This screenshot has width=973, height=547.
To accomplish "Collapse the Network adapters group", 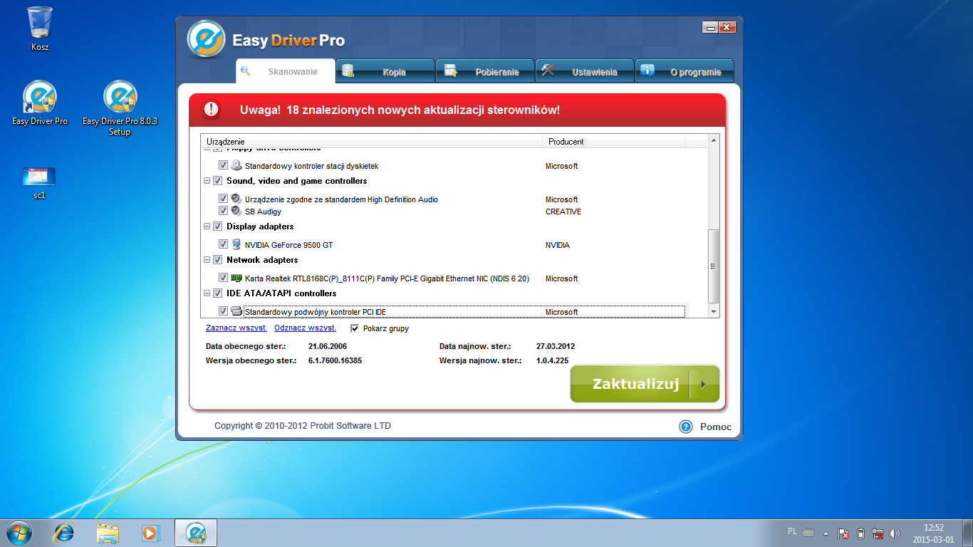I will point(207,260).
